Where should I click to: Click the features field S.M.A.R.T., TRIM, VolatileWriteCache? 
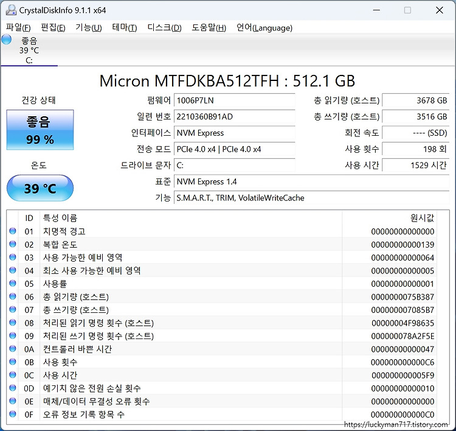coord(312,198)
